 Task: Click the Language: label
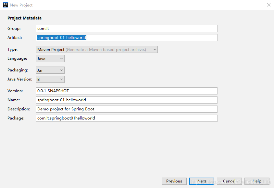click(17, 58)
